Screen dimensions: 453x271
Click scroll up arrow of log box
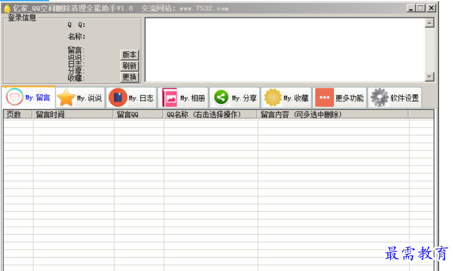pyautogui.click(x=430, y=23)
